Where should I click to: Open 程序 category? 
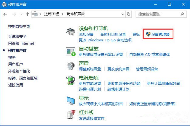(x=12, y=57)
